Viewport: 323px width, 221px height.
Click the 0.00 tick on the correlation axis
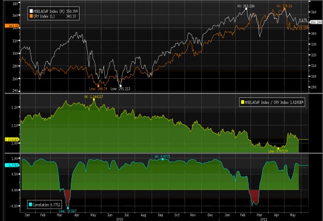coord(15,190)
